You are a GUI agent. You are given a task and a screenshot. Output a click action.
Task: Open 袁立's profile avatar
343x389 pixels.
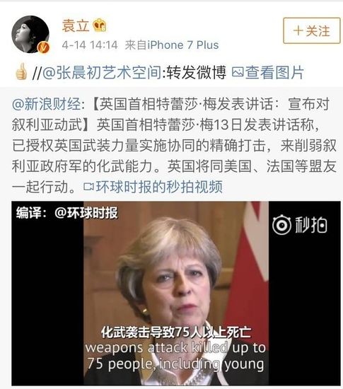tap(30, 34)
